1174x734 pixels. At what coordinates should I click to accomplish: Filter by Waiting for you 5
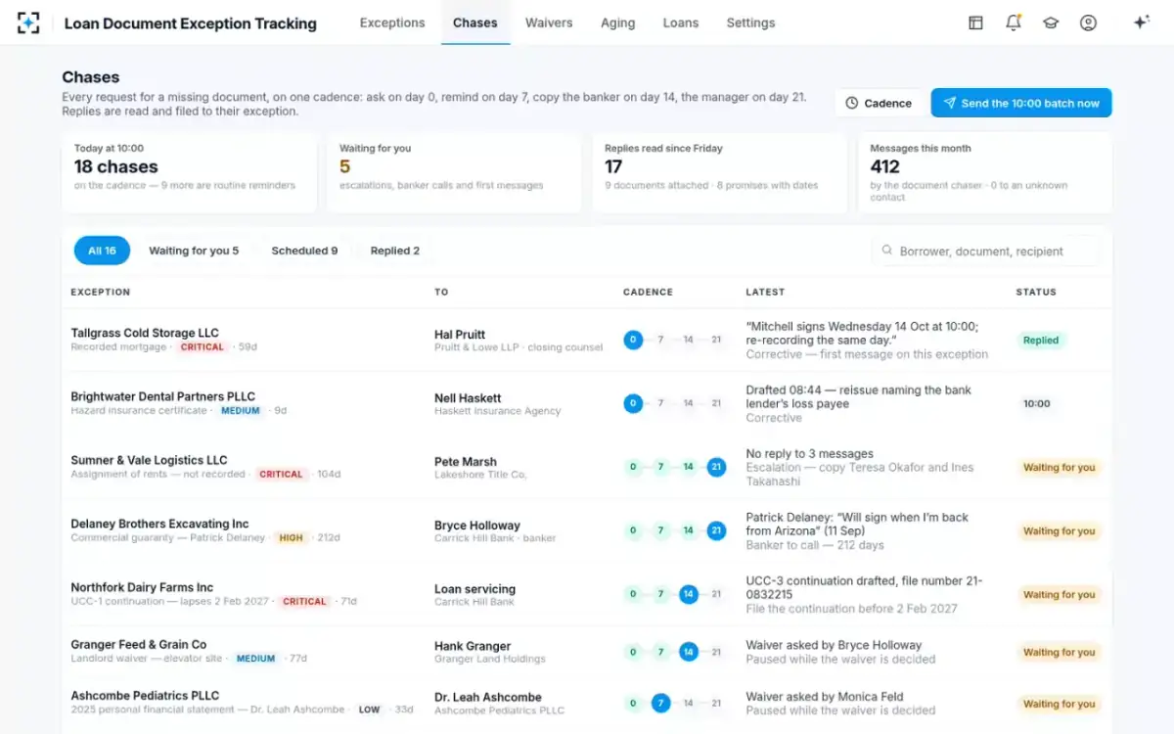(x=194, y=251)
